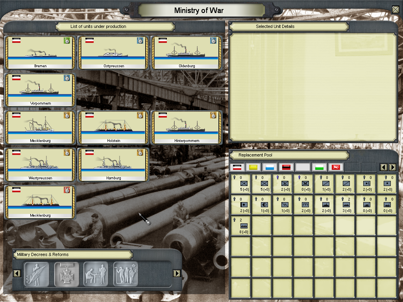Select the armed peasants with pitchforks decree
The width and height of the screenshot is (403, 302).
126,274
